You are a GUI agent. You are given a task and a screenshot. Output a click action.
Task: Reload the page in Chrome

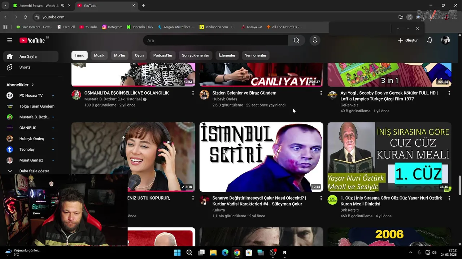[x=25, y=17]
